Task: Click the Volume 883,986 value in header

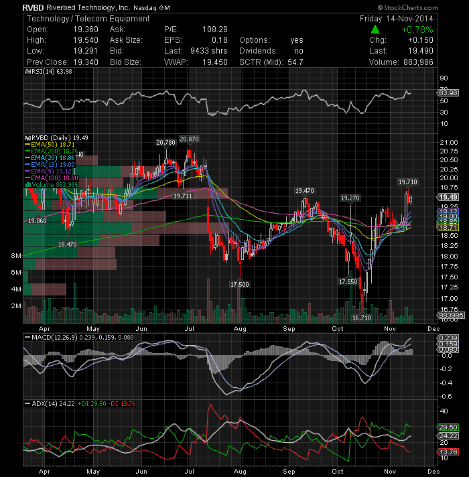Action: click(418, 62)
